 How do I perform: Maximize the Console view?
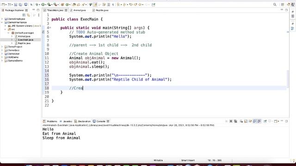286,121
